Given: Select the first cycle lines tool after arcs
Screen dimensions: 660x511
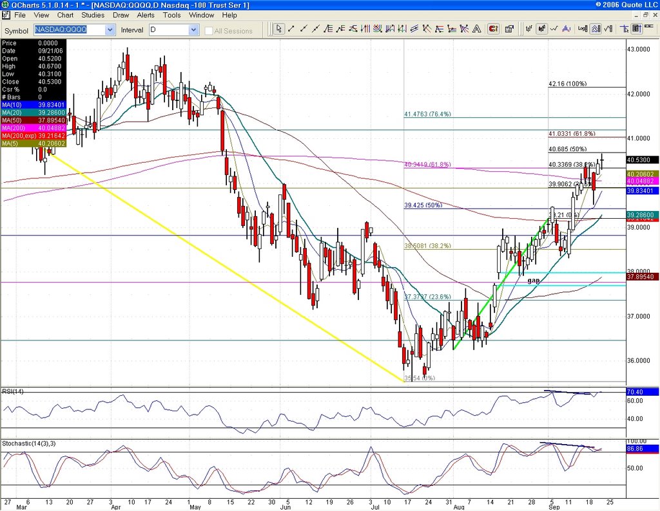Looking at the screenshot, I should tap(390, 29).
